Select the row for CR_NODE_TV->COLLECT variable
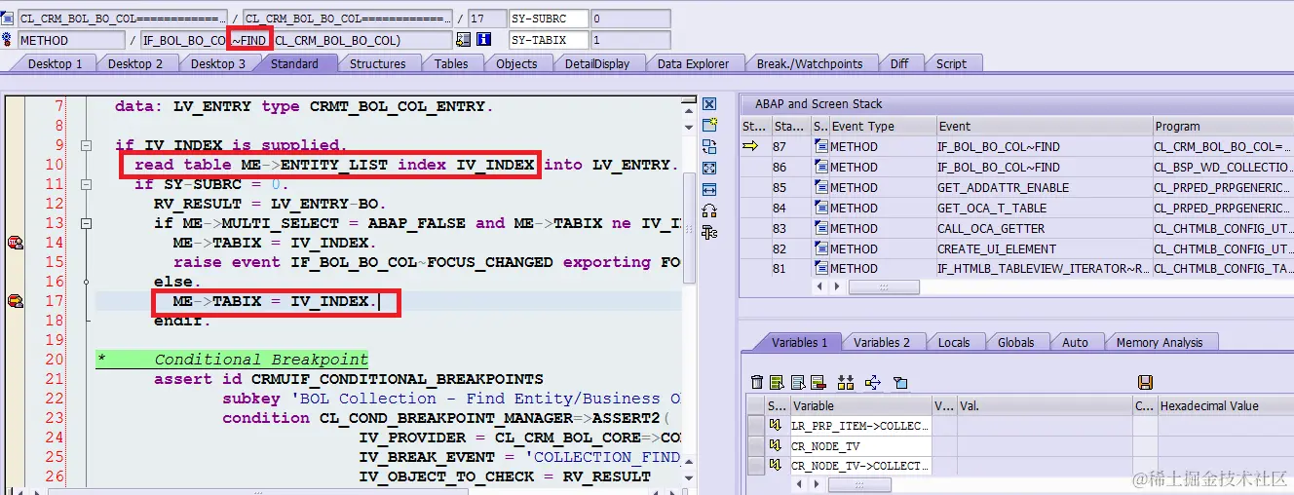 coord(755,465)
